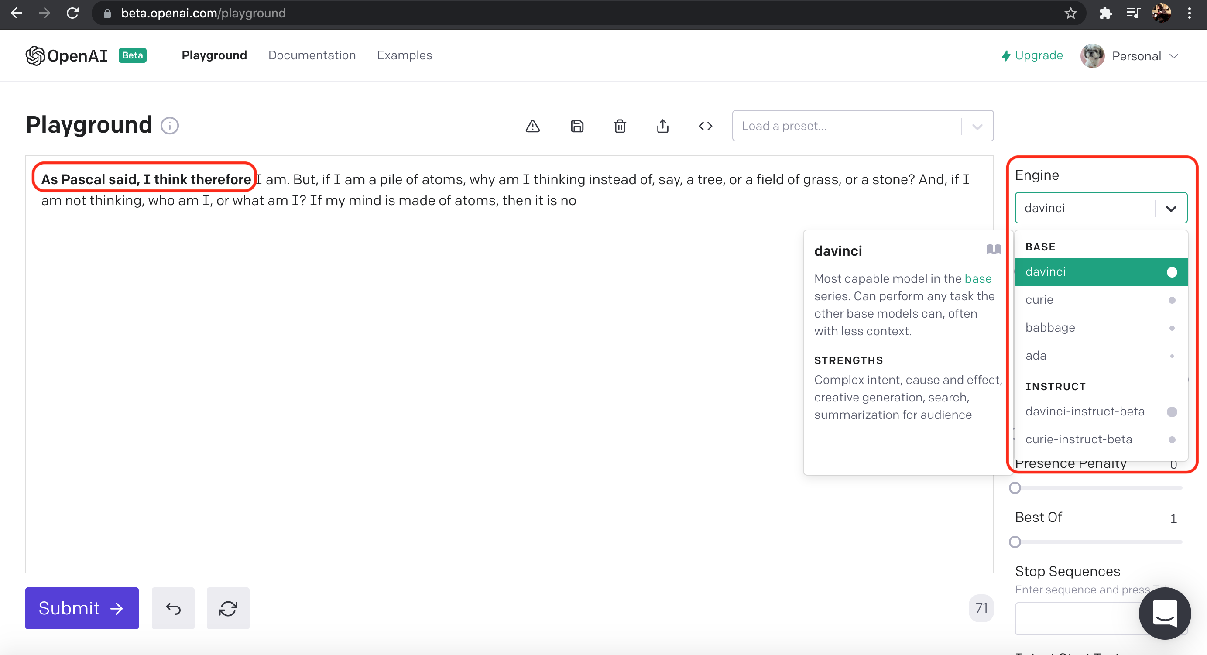This screenshot has height=655, width=1207.
Task: Open docs via davinci book icon
Action: click(x=993, y=249)
